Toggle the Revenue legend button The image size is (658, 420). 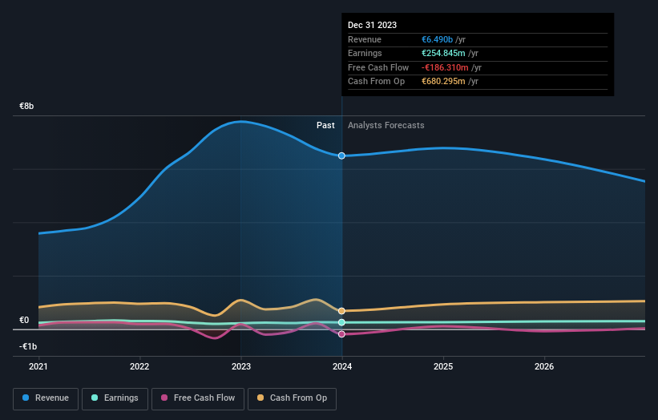click(46, 398)
